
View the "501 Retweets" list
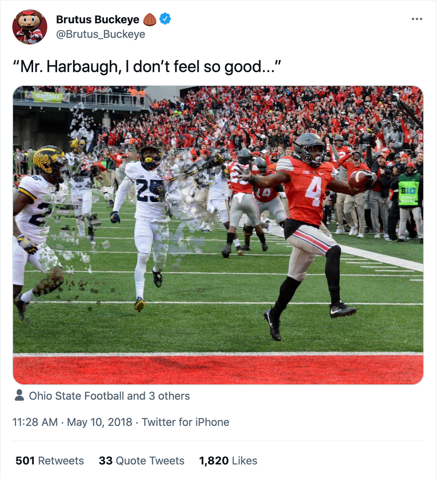coord(50,461)
